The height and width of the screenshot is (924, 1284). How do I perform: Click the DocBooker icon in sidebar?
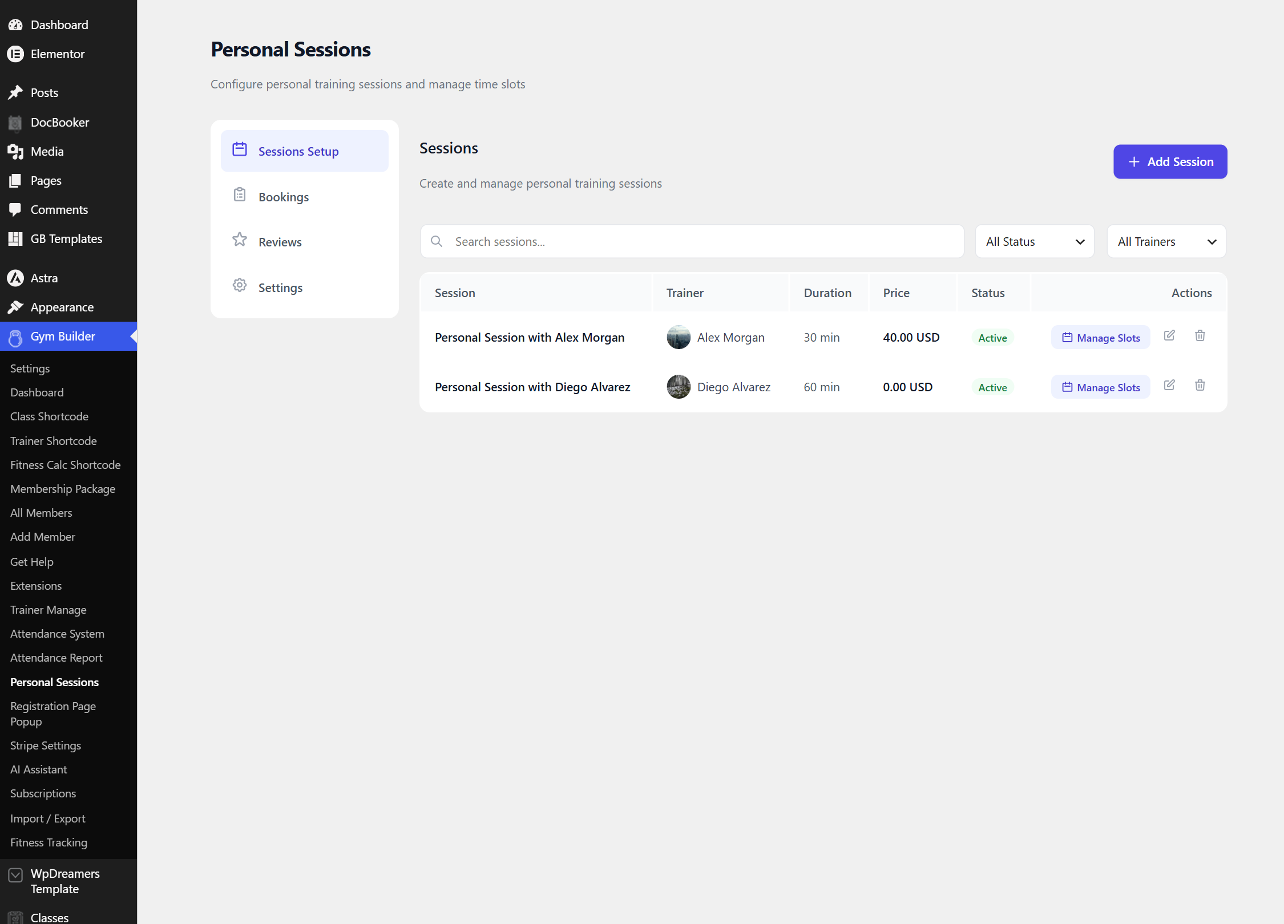pyautogui.click(x=15, y=123)
